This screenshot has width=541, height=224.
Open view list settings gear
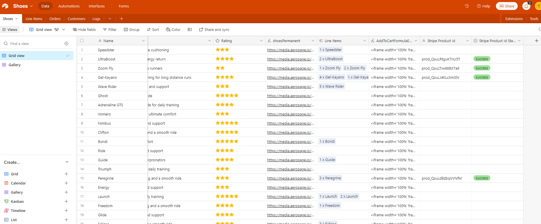point(66,44)
